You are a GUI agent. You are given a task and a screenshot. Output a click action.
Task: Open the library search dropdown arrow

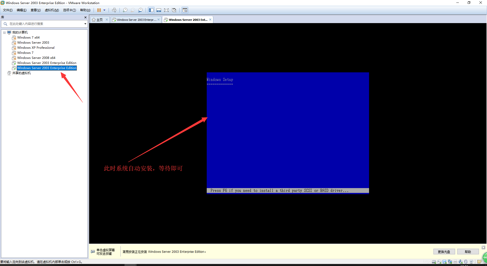pyautogui.click(x=85, y=24)
